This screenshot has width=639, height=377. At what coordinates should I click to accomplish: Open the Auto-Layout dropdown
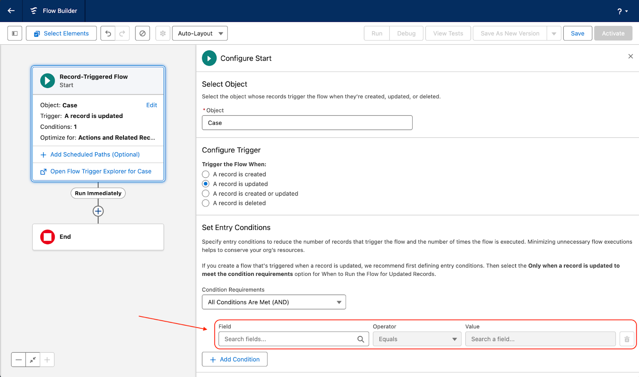(200, 33)
